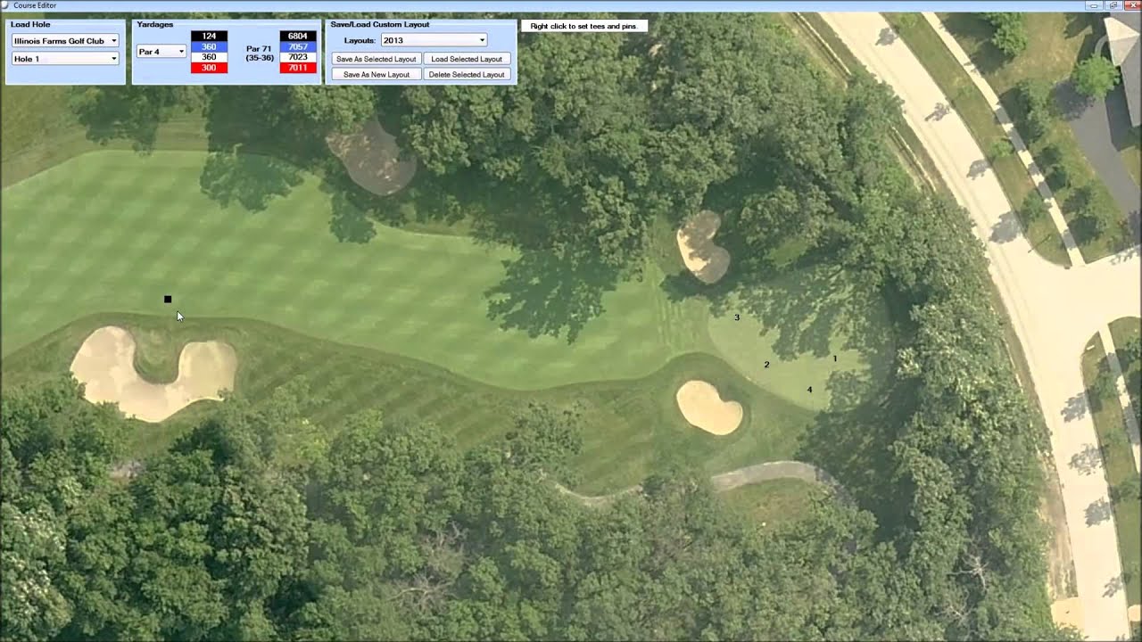Viewport: 1142px width, 642px height.
Task: Click the Par 71 (35-36) label
Action: pyautogui.click(x=259, y=53)
